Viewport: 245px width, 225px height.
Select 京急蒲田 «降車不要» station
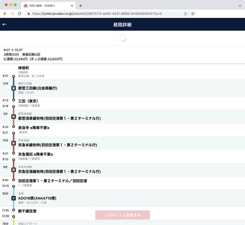coord(36,154)
